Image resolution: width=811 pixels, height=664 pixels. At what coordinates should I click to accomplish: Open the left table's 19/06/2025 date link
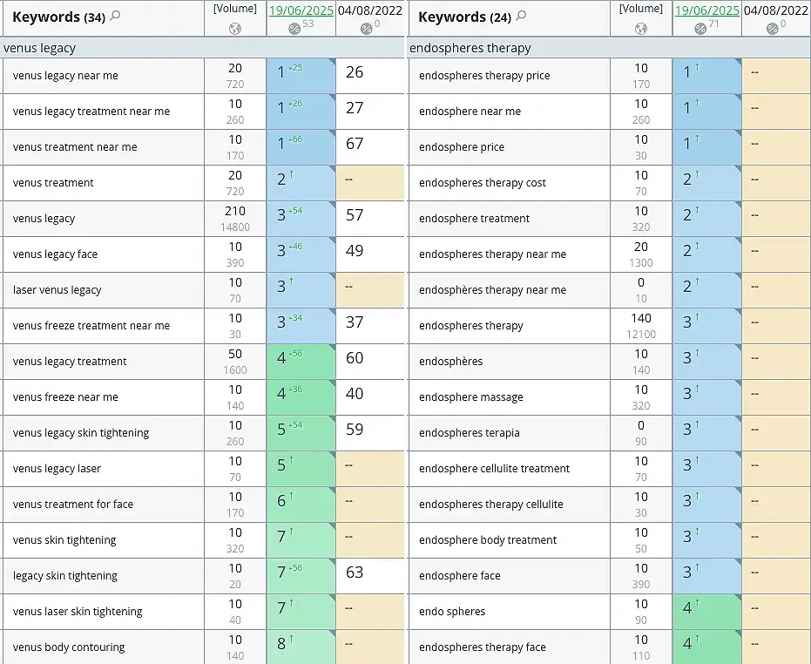coord(301,10)
